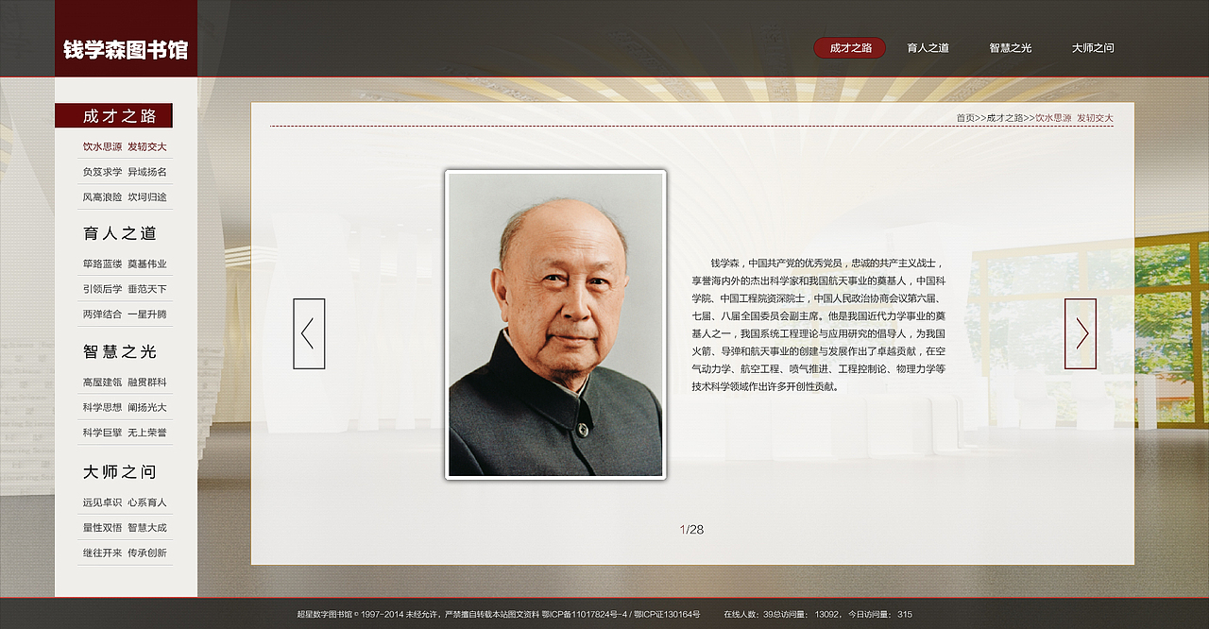The height and width of the screenshot is (629, 1209).
Task: Open sidebar item 量性双悟 智慧大成
Action: coord(125,527)
